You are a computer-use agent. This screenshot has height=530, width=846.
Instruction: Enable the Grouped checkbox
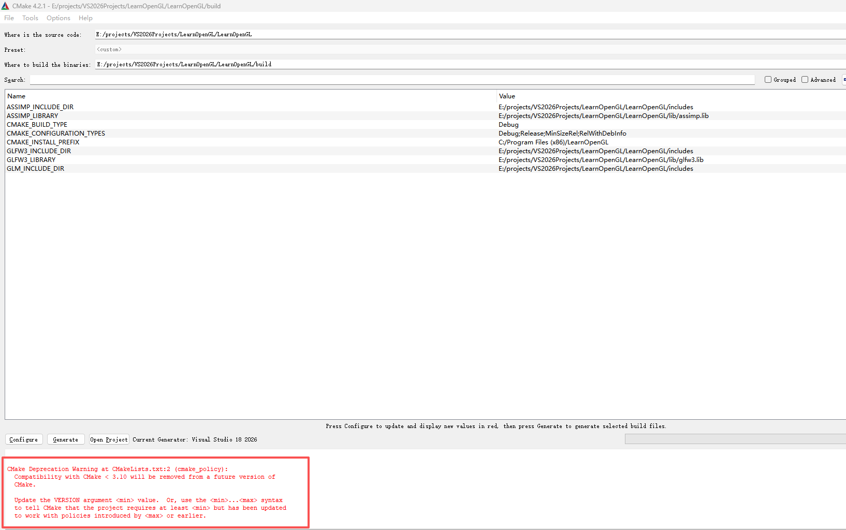pyautogui.click(x=768, y=80)
